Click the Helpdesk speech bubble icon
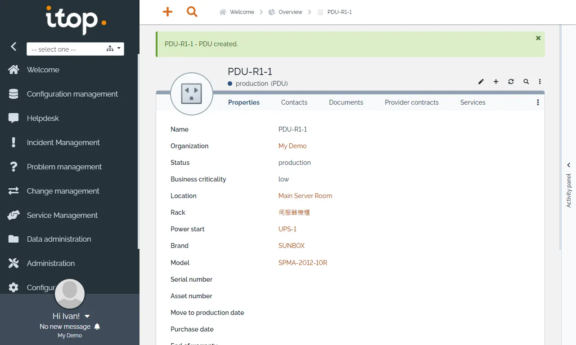Screen dimensions: 576x345 [13, 118]
